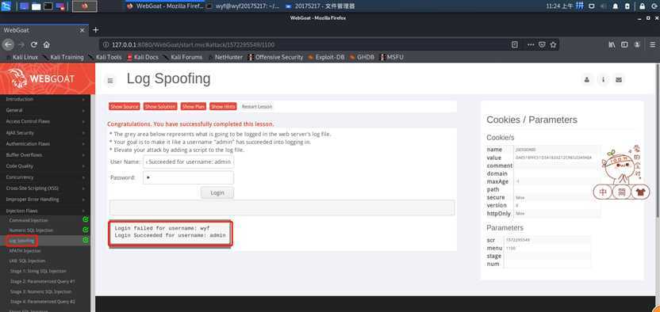Focus the User Name input field
This screenshot has height=312, width=660.
click(188, 162)
